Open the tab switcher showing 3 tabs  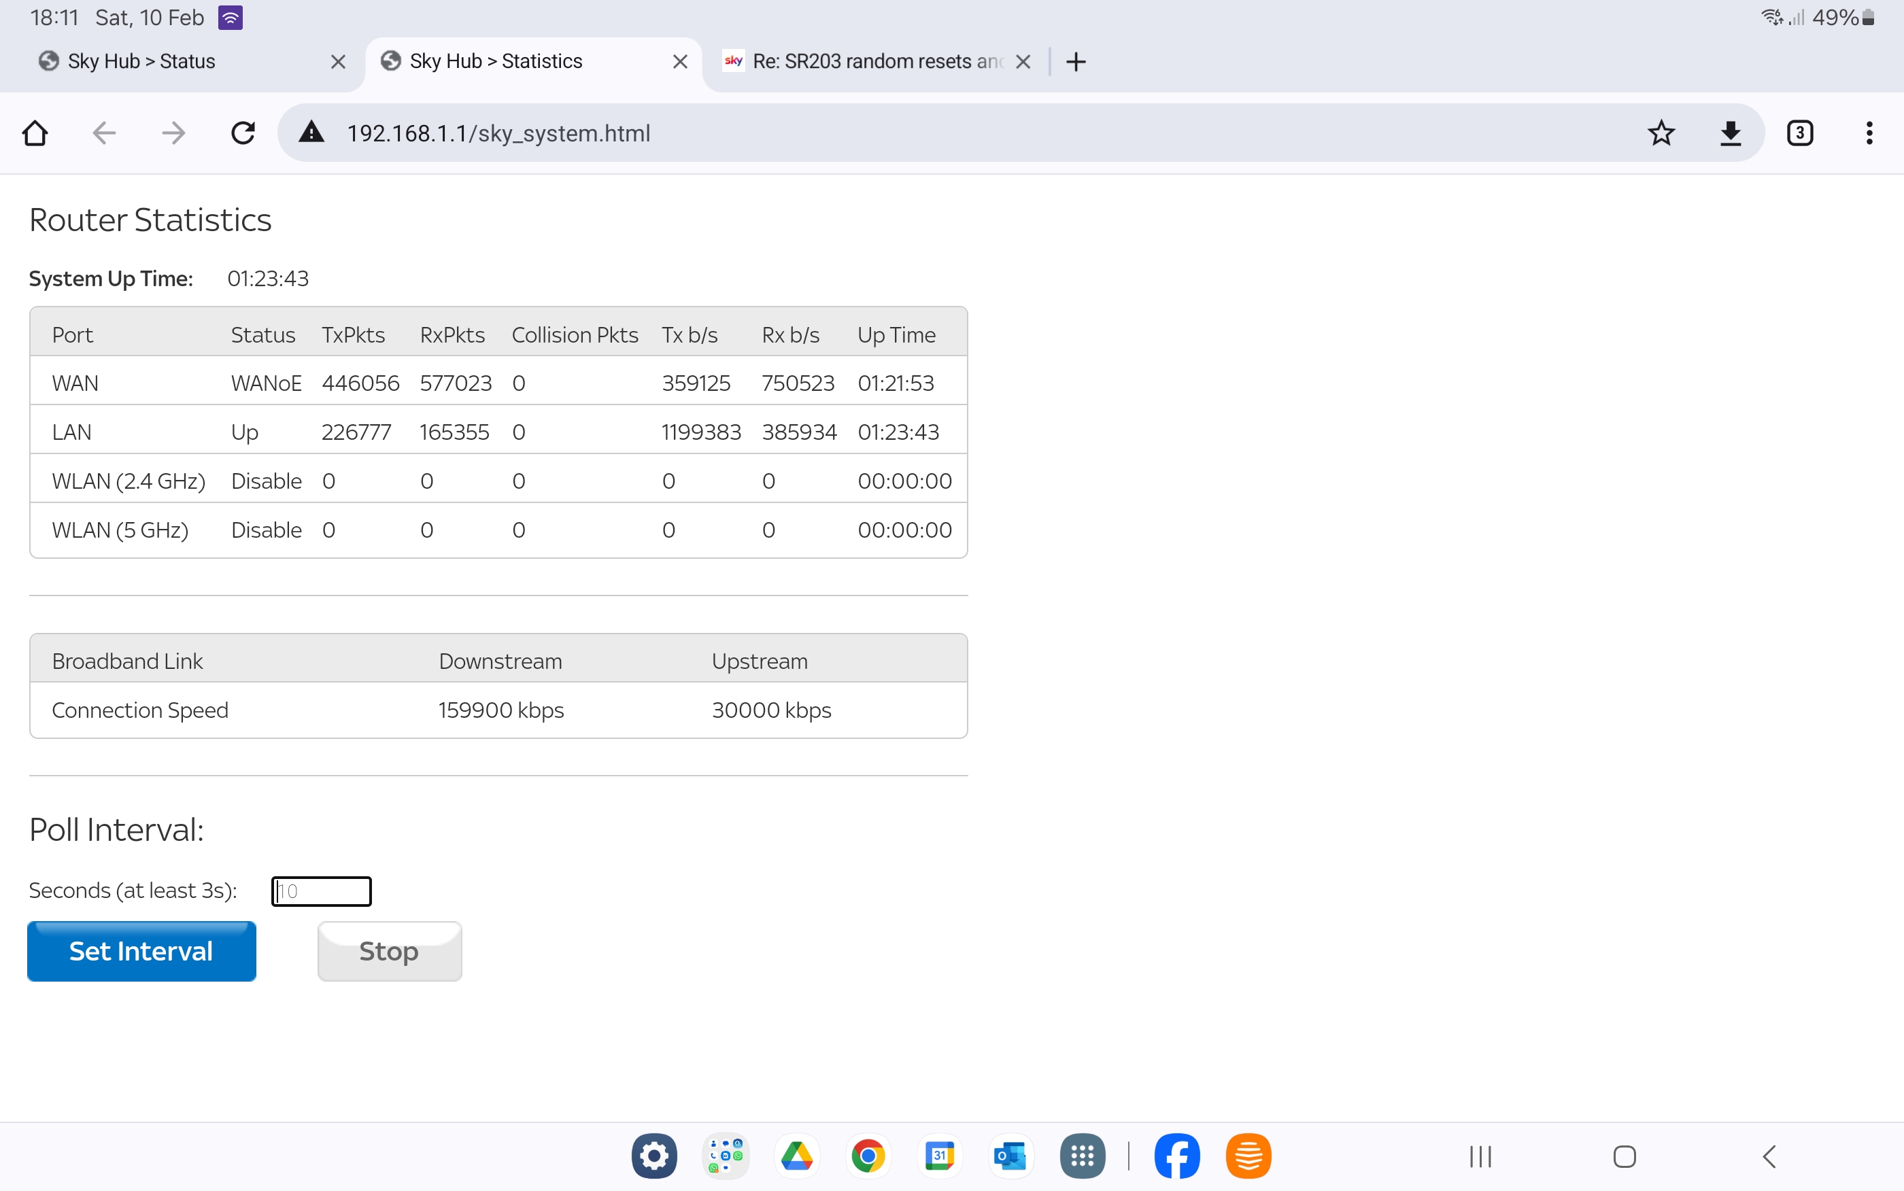(1799, 133)
